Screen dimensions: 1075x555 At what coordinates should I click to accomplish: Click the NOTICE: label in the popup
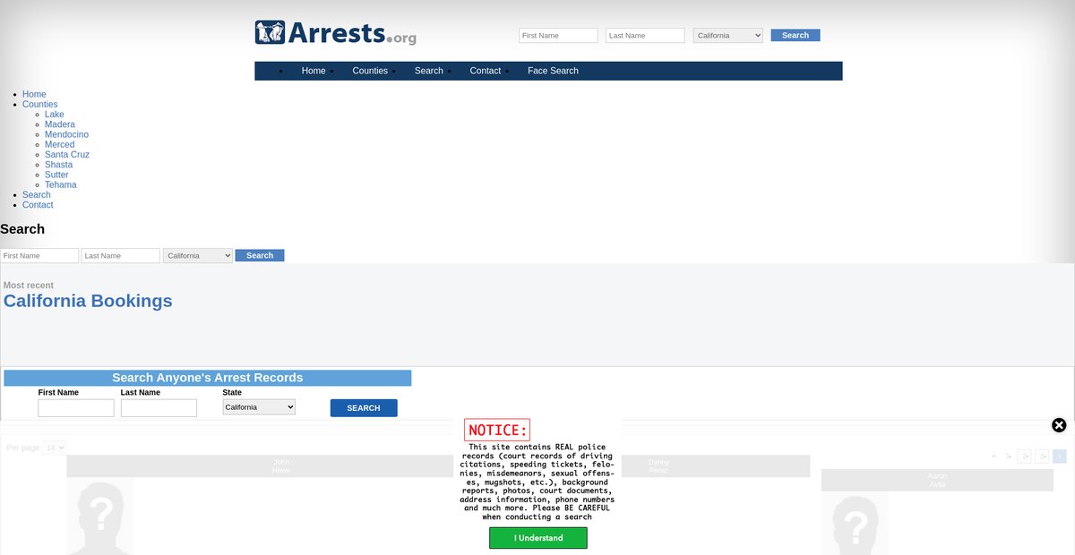tap(497, 431)
